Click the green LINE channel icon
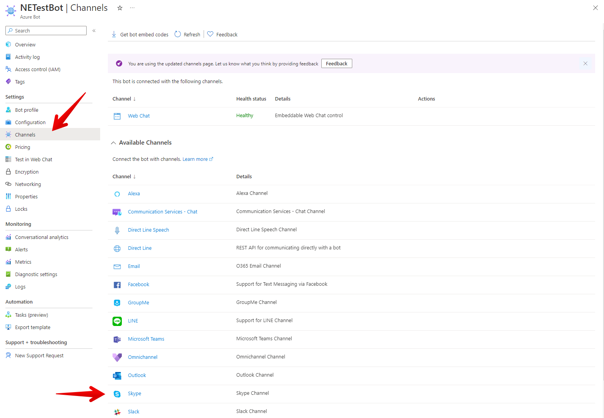Viewport: 604px width, 418px height. 117,321
